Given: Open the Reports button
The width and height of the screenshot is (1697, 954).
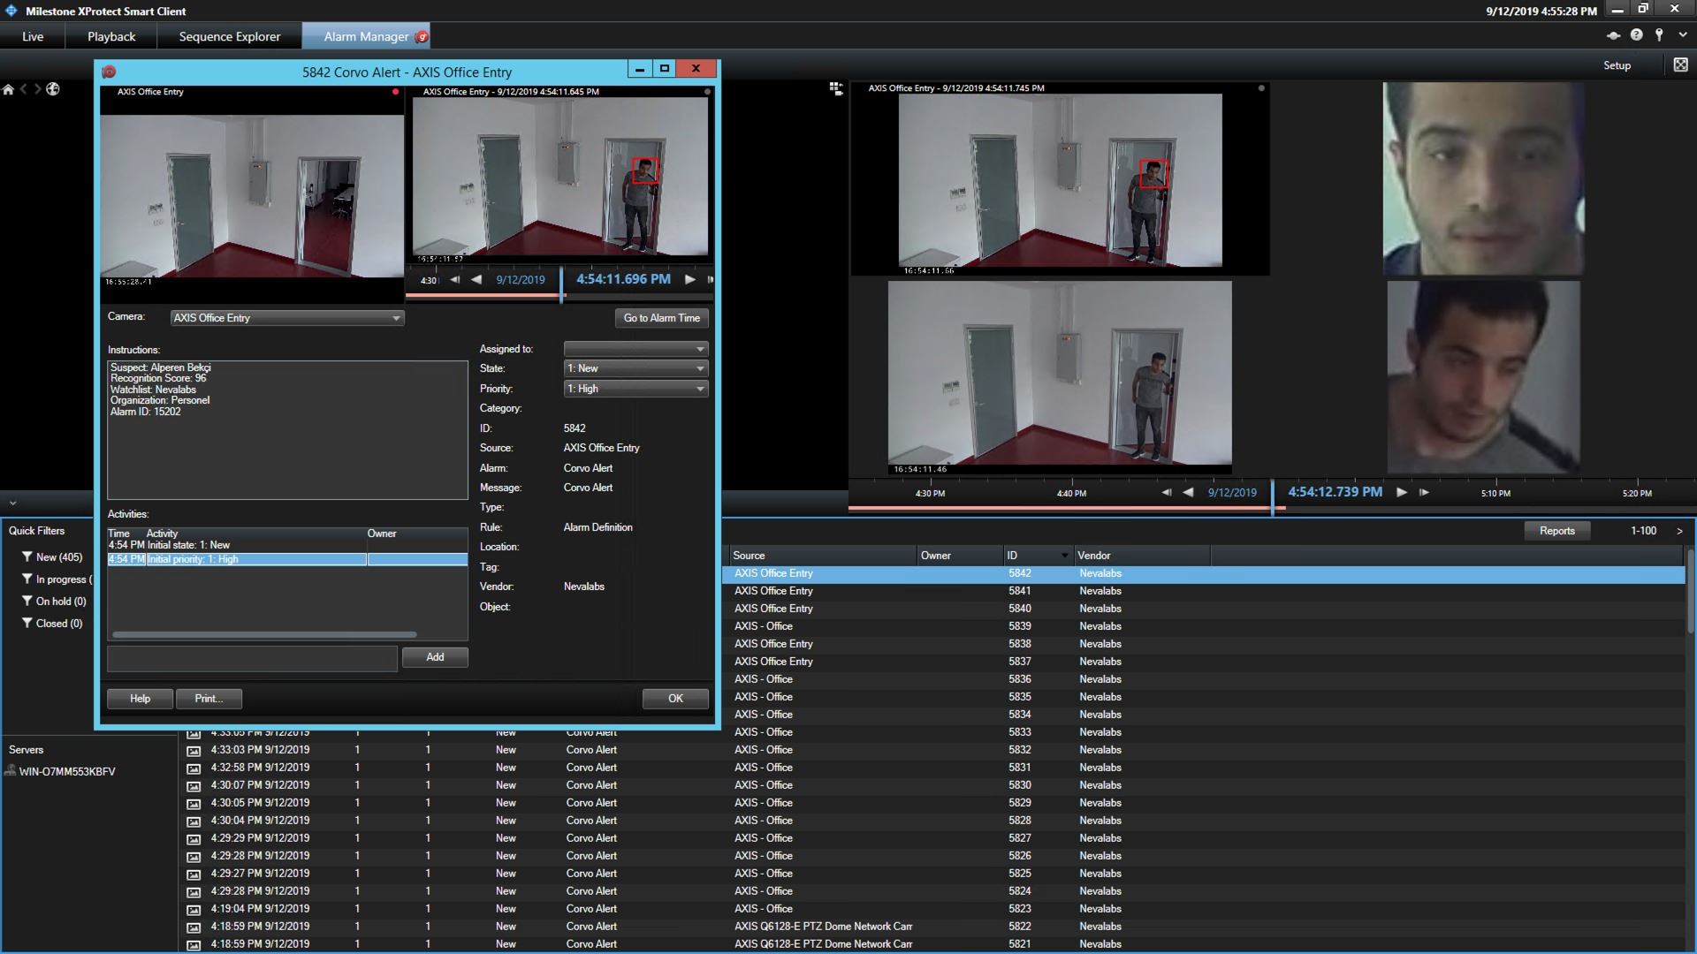Looking at the screenshot, I should tap(1556, 531).
